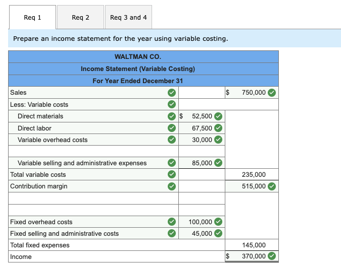Click the checkmark beside Less: Variable costs
The width and height of the screenshot is (341, 265).
(x=172, y=104)
